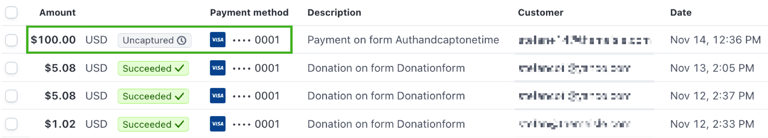Click the Visa icon for Nov 12, 2:37 PM payment
The height and width of the screenshot is (138, 768).
pyautogui.click(x=218, y=95)
